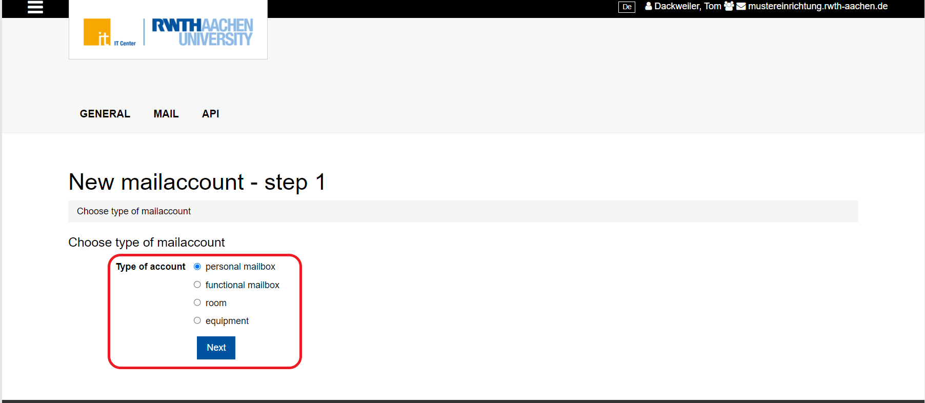Click the envelope mail icon

[741, 7]
